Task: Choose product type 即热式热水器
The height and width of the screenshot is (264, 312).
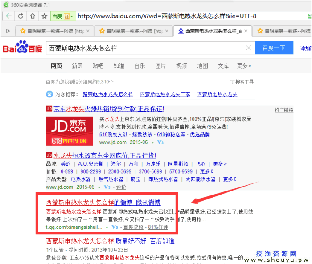Action: tap(164, 179)
